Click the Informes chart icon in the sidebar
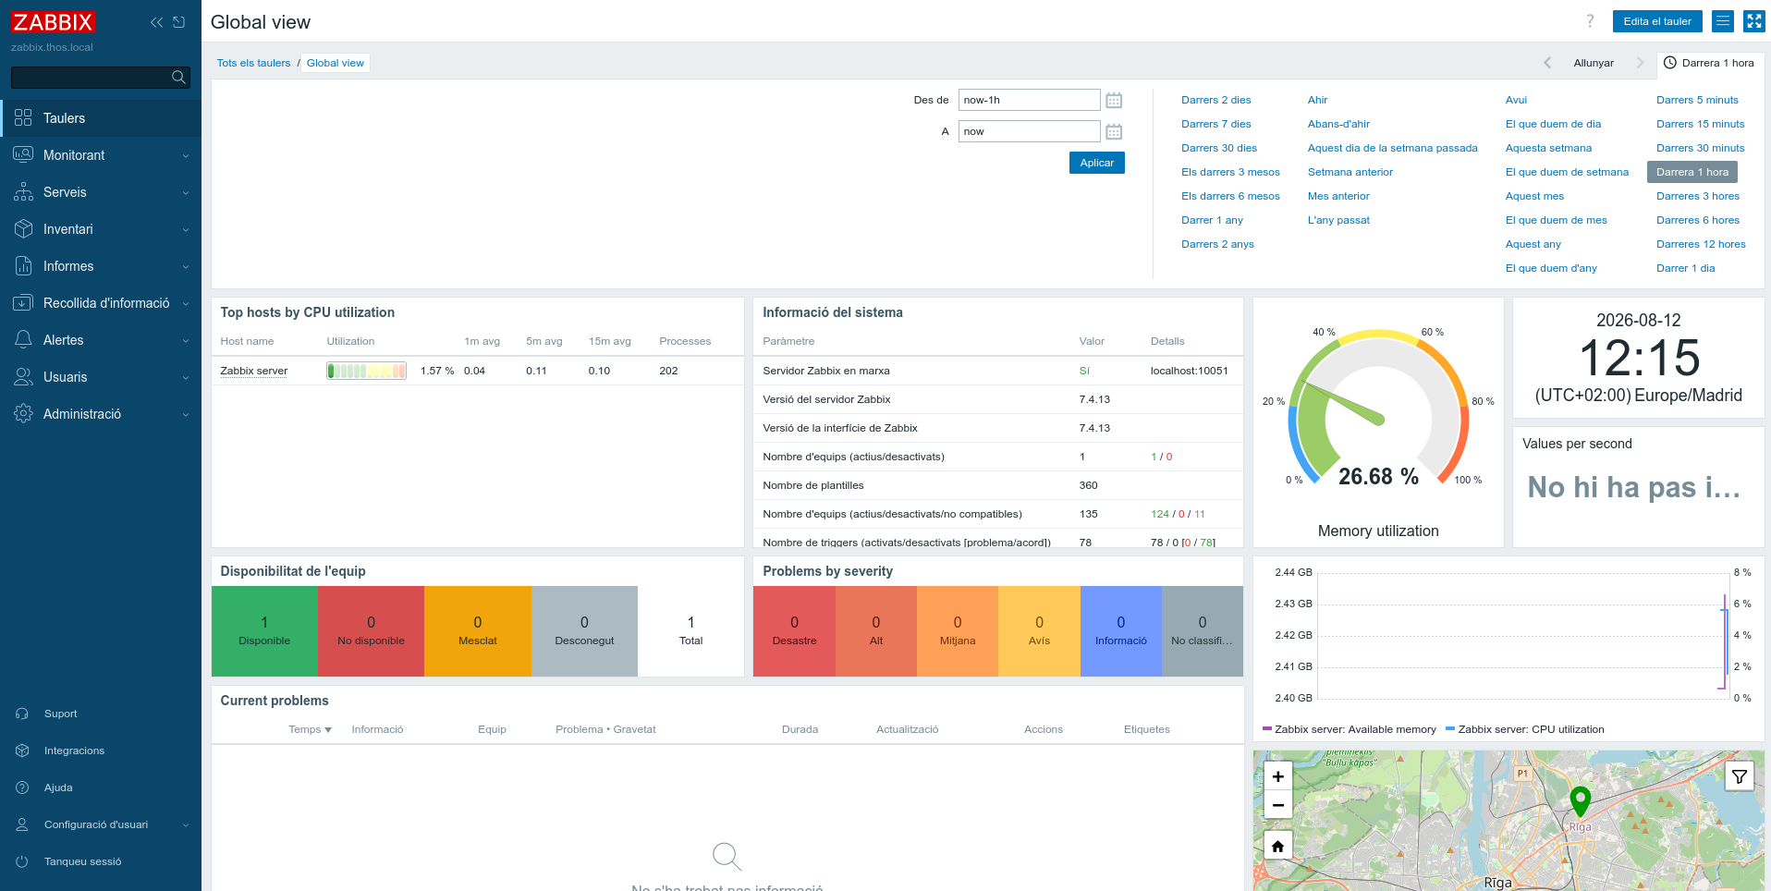This screenshot has width=1771, height=891. click(x=23, y=266)
